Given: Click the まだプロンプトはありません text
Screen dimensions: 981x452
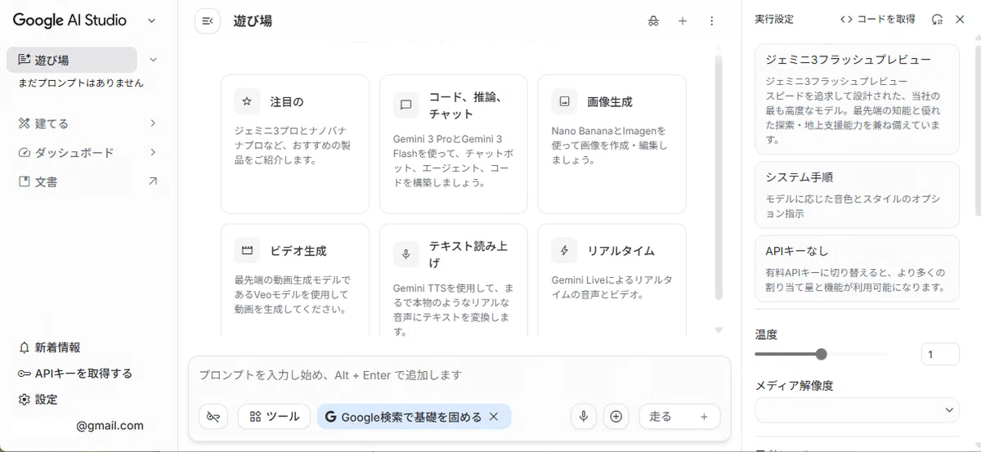Looking at the screenshot, I should point(81,83).
